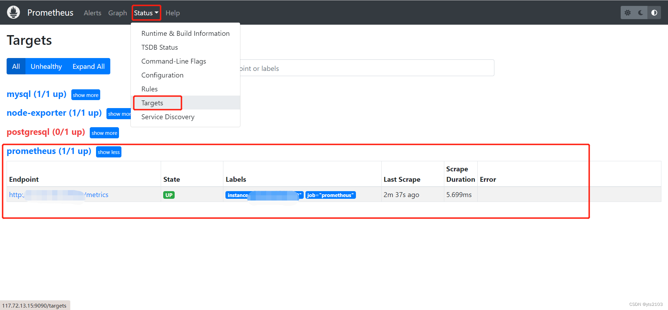Image resolution: width=668 pixels, height=310 pixels.
Task: Select TSDB Status menu entry
Action: click(185, 47)
